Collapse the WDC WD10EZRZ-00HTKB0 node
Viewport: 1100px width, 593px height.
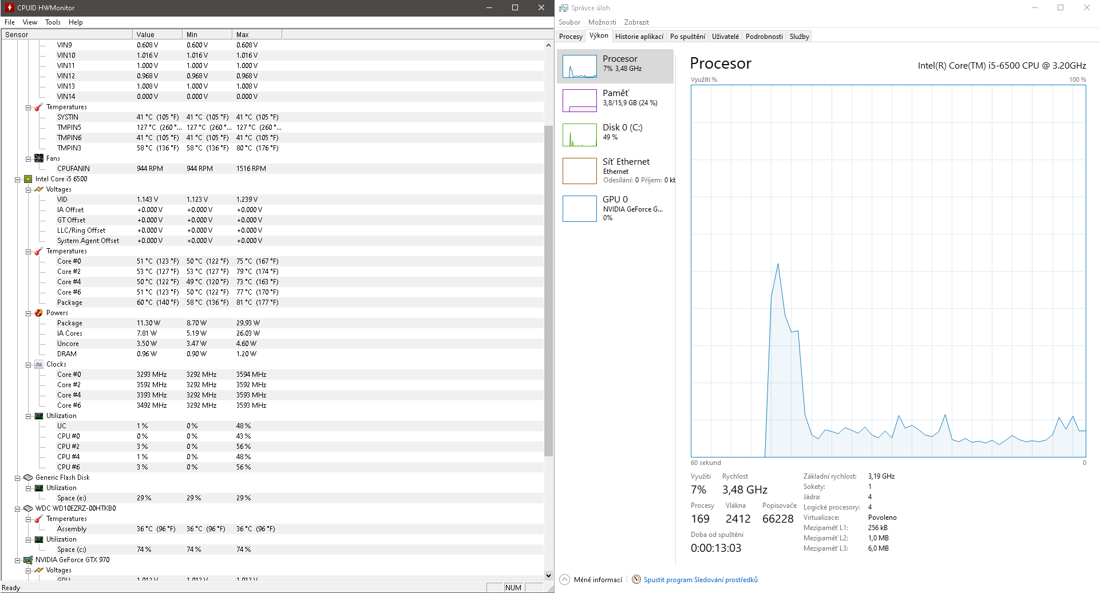pos(17,509)
